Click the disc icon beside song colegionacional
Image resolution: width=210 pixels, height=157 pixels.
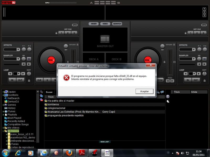tap(46, 108)
